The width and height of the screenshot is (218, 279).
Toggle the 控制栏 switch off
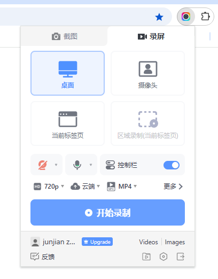172,165
